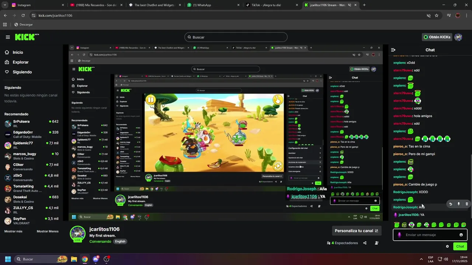The height and width of the screenshot is (265, 472).
Task: Open the user profile avatar menu
Action: tap(458, 37)
